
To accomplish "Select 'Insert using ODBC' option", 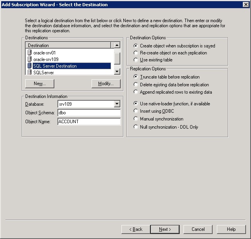I will pos(136,111).
